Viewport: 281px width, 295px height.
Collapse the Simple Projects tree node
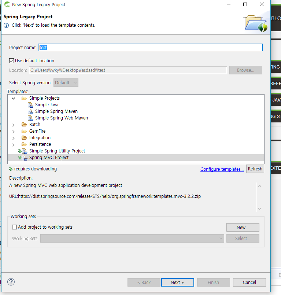tap(13, 98)
